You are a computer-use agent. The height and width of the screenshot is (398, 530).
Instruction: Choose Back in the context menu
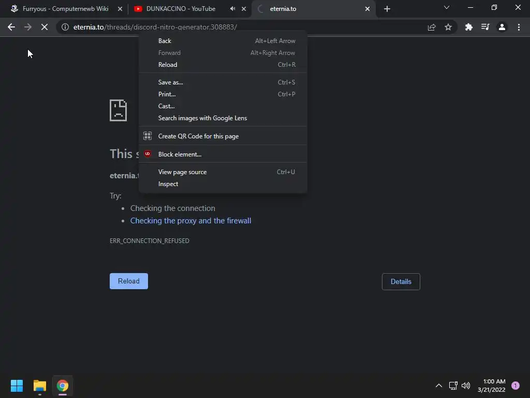pyautogui.click(x=223, y=41)
